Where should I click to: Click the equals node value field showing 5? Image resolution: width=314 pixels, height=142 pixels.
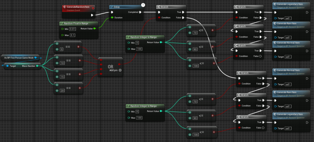[x=62, y=49]
